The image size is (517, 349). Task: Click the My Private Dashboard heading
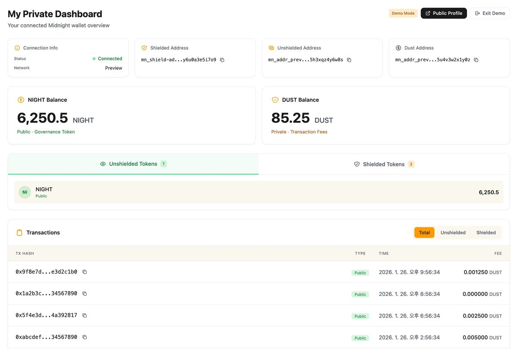[x=55, y=14]
